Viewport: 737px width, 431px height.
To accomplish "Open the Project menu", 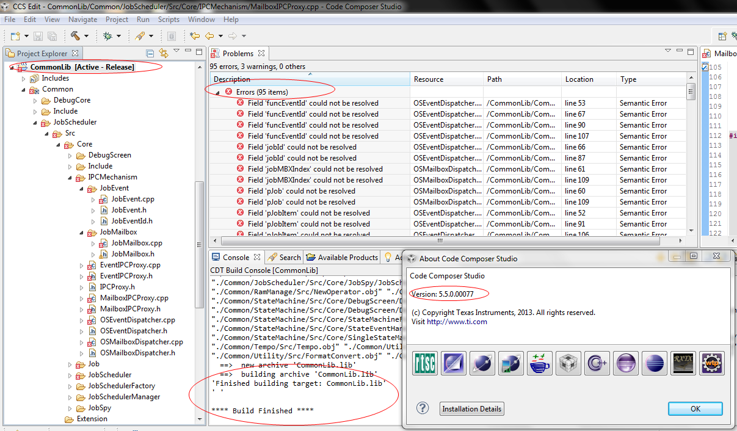I will click(x=117, y=20).
